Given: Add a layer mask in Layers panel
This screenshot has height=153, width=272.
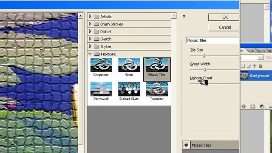Looking at the screenshot, I should [x=252, y=106].
